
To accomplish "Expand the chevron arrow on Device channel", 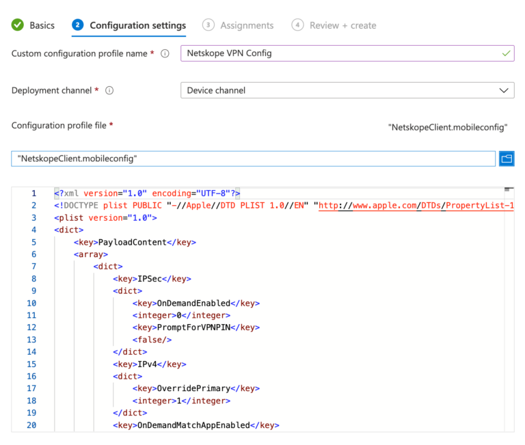I will click(504, 90).
